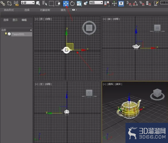Click the [+] menu in Front viewport
The width and height of the screenshot is (168, 143).
tap(105, 19)
